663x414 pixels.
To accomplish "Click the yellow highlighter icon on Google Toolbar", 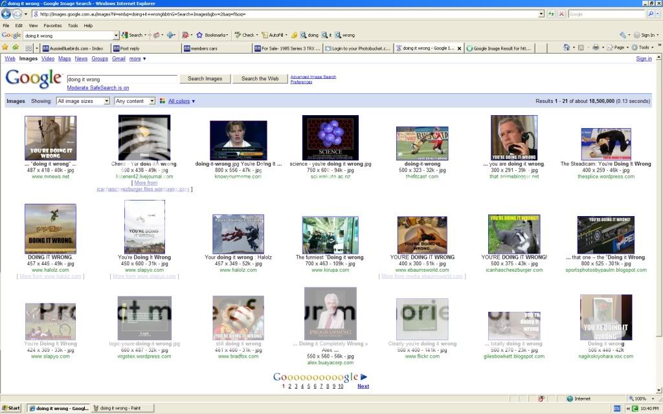I will (x=294, y=35).
